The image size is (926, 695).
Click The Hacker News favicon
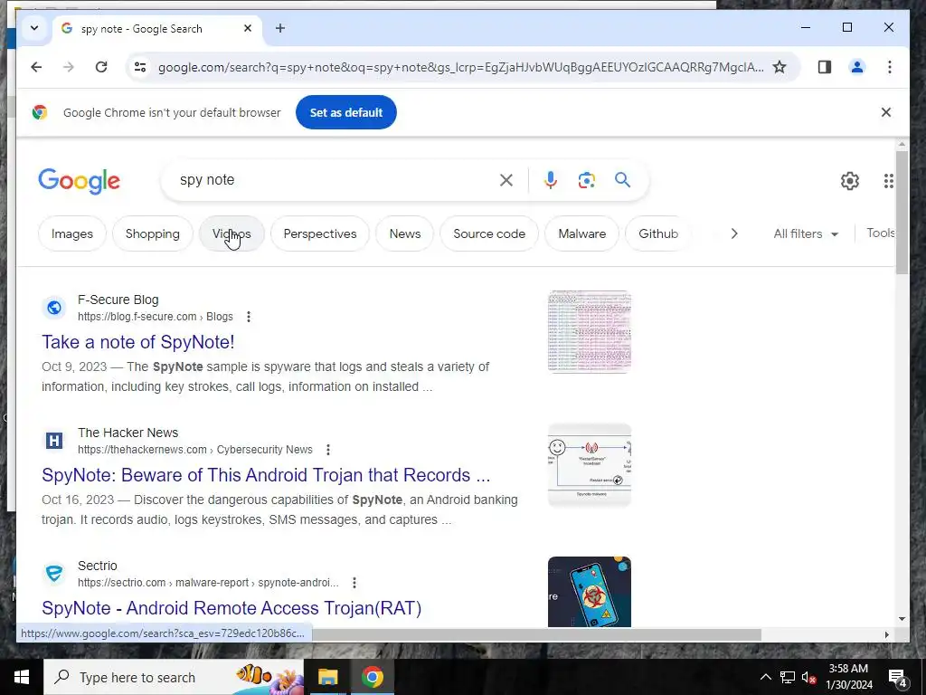(53, 441)
